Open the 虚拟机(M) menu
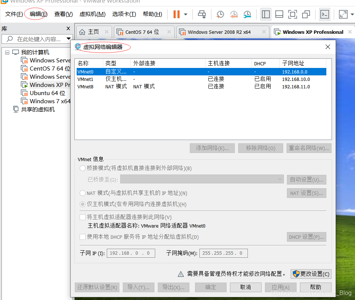The width and height of the screenshot is (355, 300). [92, 14]
